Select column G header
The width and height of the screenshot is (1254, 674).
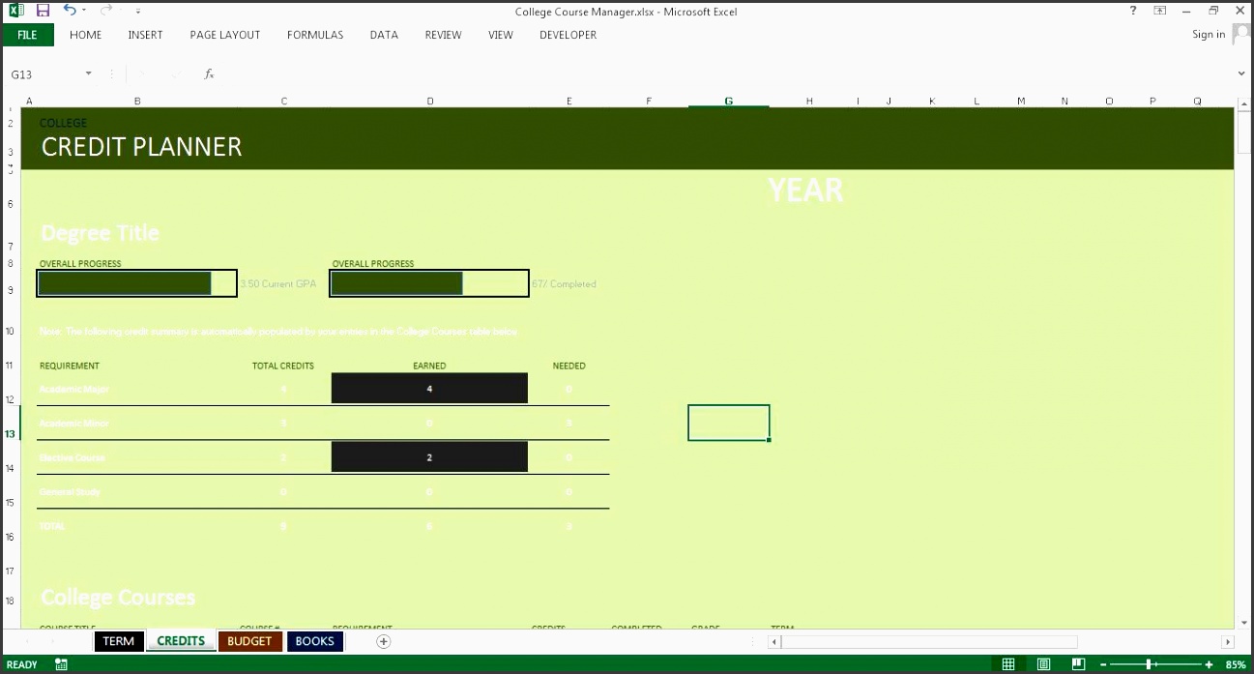(729, 101)
